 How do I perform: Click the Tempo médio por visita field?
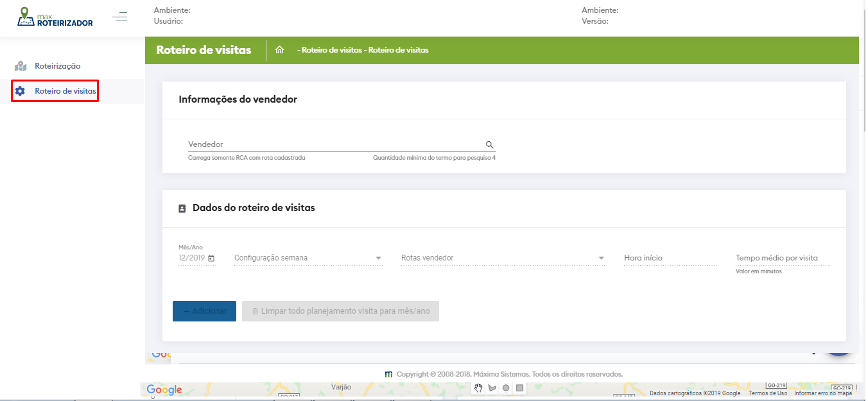coord(781,258)
